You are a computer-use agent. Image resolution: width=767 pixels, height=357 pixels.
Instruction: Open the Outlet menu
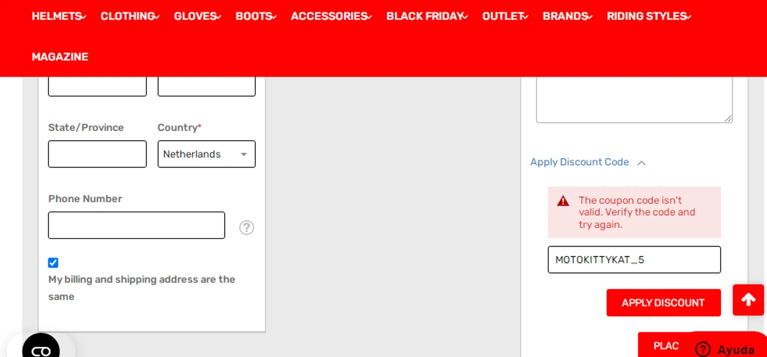pos(505,16)
